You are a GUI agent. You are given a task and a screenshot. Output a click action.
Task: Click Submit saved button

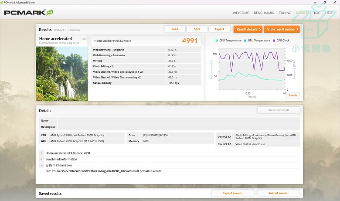[279, 193]
